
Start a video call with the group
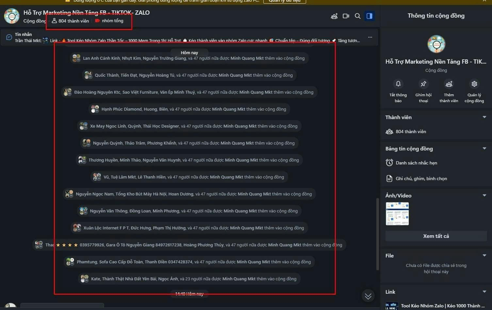(x=346, y=16)
